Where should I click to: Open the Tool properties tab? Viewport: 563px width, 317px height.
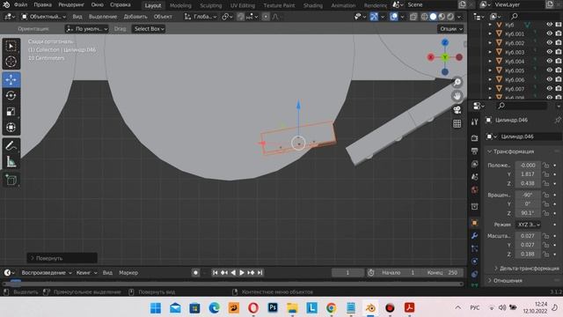(x=475, y=122)
